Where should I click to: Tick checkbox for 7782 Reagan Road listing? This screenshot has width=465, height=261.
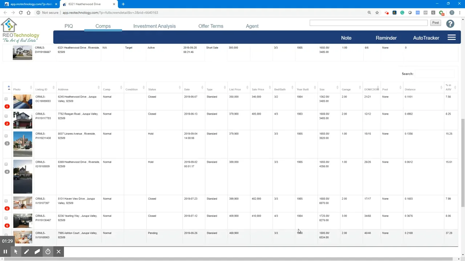pos(6,116)
